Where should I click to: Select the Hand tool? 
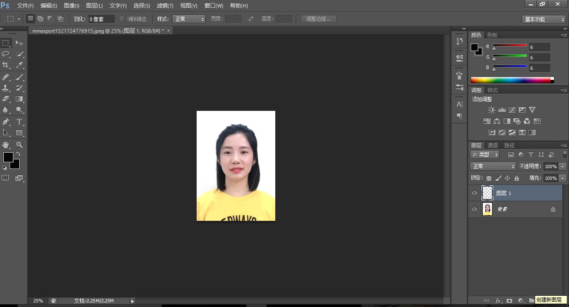point(6,144)
